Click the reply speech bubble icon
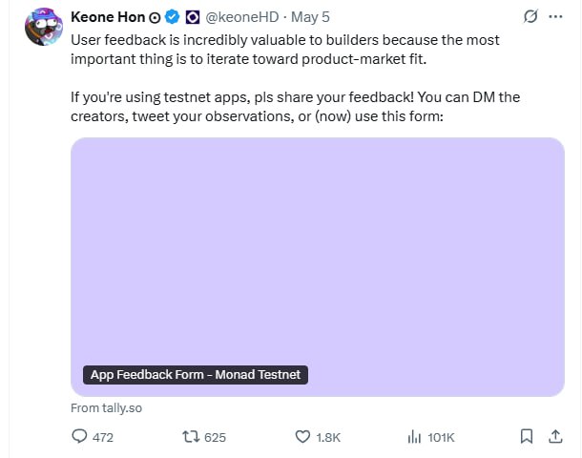The image size is (582, 458). [x=79, y=436]
